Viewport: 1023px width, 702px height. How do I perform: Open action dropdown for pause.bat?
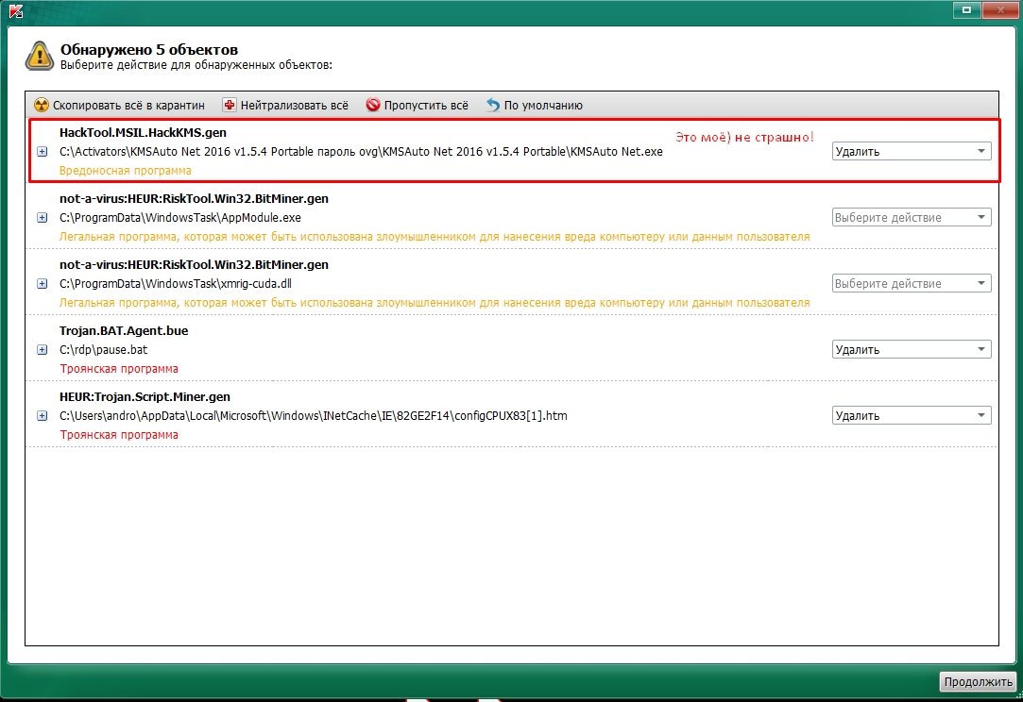pos(912,349)
